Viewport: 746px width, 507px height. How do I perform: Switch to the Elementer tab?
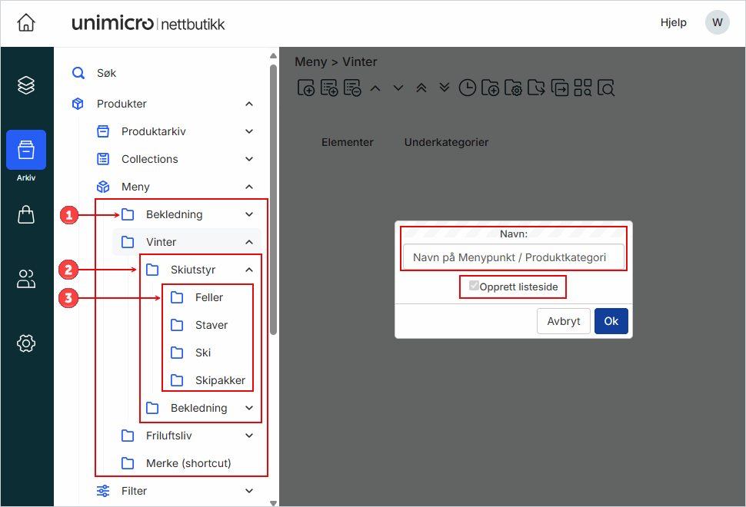pos(347,142)
